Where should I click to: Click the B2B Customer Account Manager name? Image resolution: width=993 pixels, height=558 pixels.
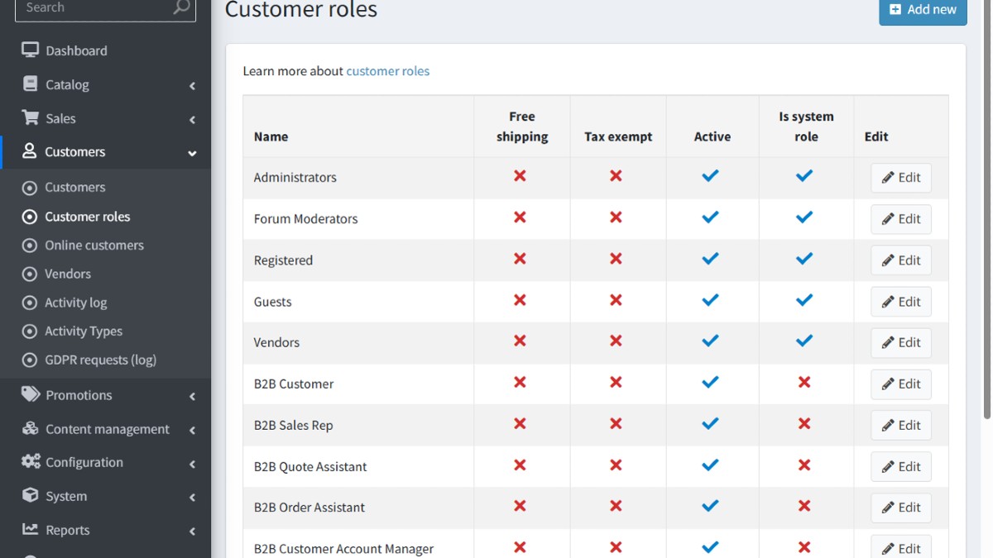click(343, 549)
